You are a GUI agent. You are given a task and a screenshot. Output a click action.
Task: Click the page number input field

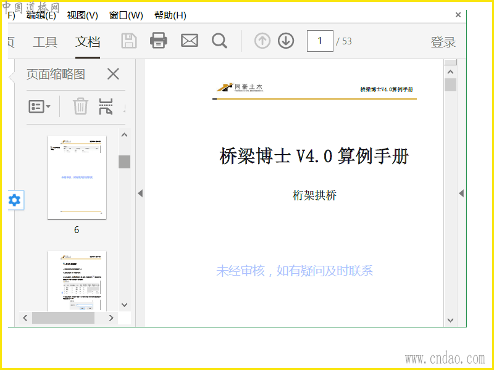(320, 41)
